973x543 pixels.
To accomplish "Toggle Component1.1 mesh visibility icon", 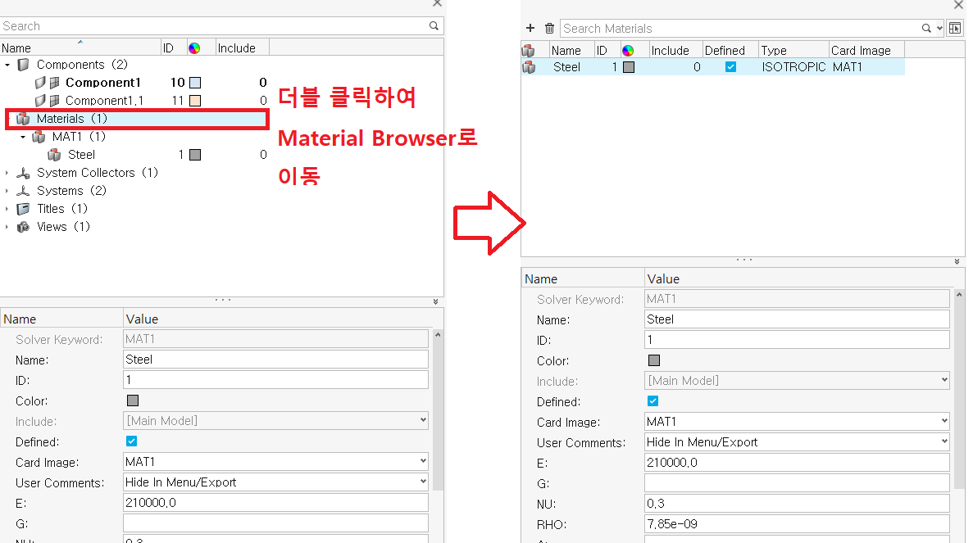I will tap(55, 101).
